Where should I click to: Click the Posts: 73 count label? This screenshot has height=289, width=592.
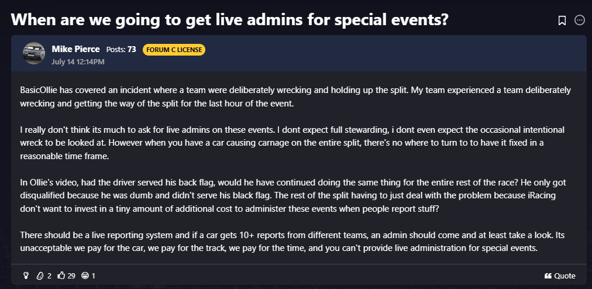coord(121,50)
